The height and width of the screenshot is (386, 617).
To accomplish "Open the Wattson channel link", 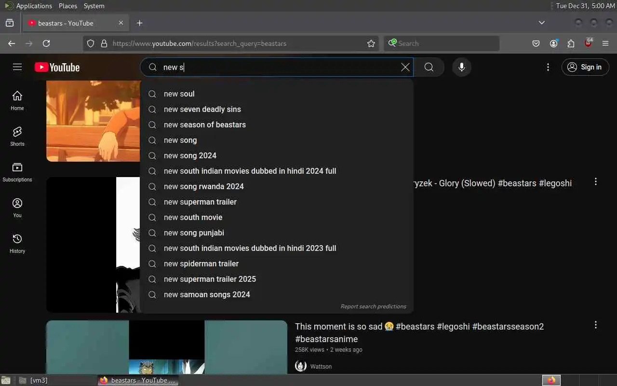I will click(x=321, y=366).
